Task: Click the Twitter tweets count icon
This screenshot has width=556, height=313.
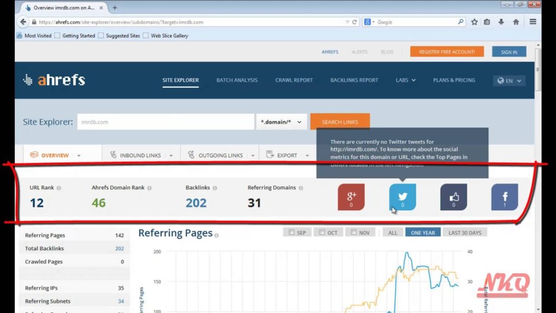Action: coord(402,197)
